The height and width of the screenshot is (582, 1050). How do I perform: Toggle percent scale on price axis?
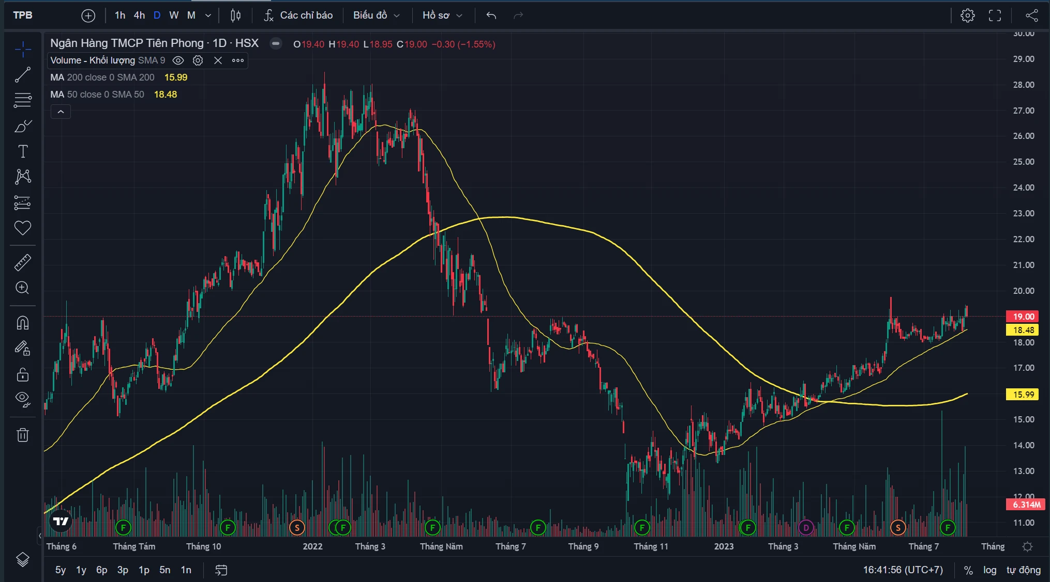tap(968, 570)
